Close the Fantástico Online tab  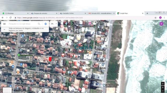(85, 13)
